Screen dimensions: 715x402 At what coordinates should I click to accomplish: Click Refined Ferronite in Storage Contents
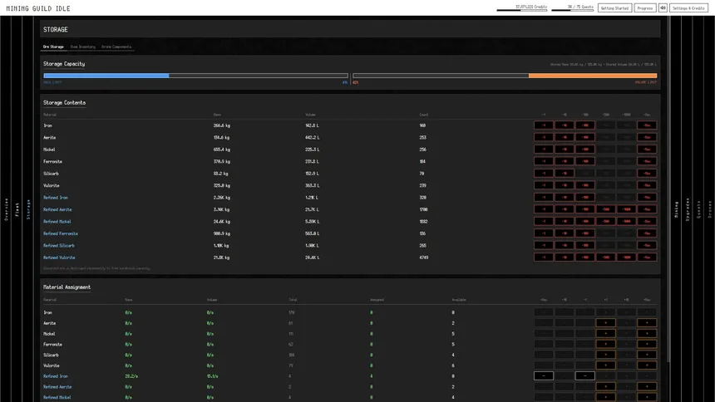pyautogui.click(x=60, y=233)
